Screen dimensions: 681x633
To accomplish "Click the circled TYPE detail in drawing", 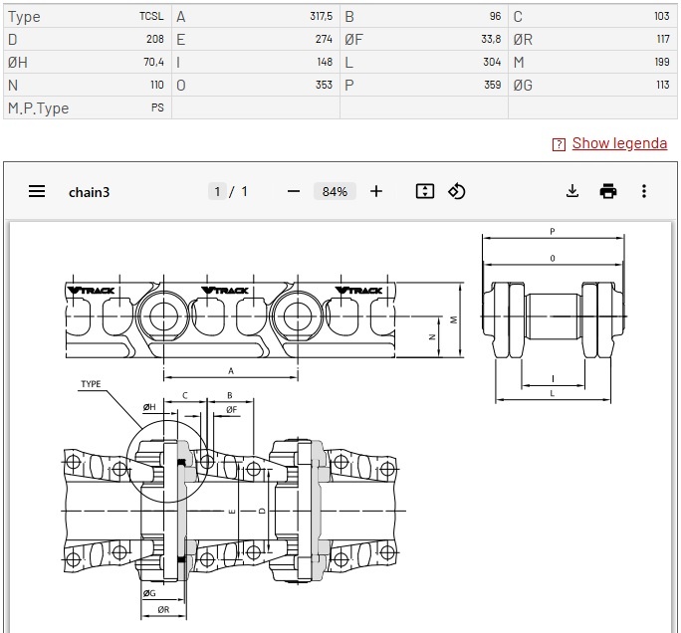I will point(167,459).
